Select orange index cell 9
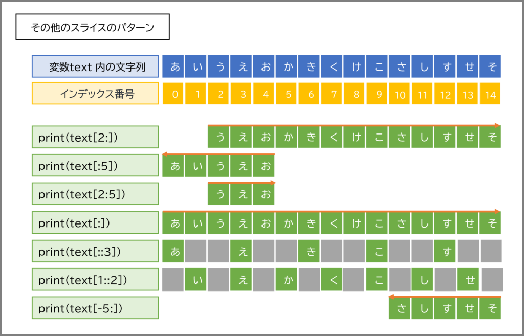This screenshot has height=336, width=524. (377, 94)
